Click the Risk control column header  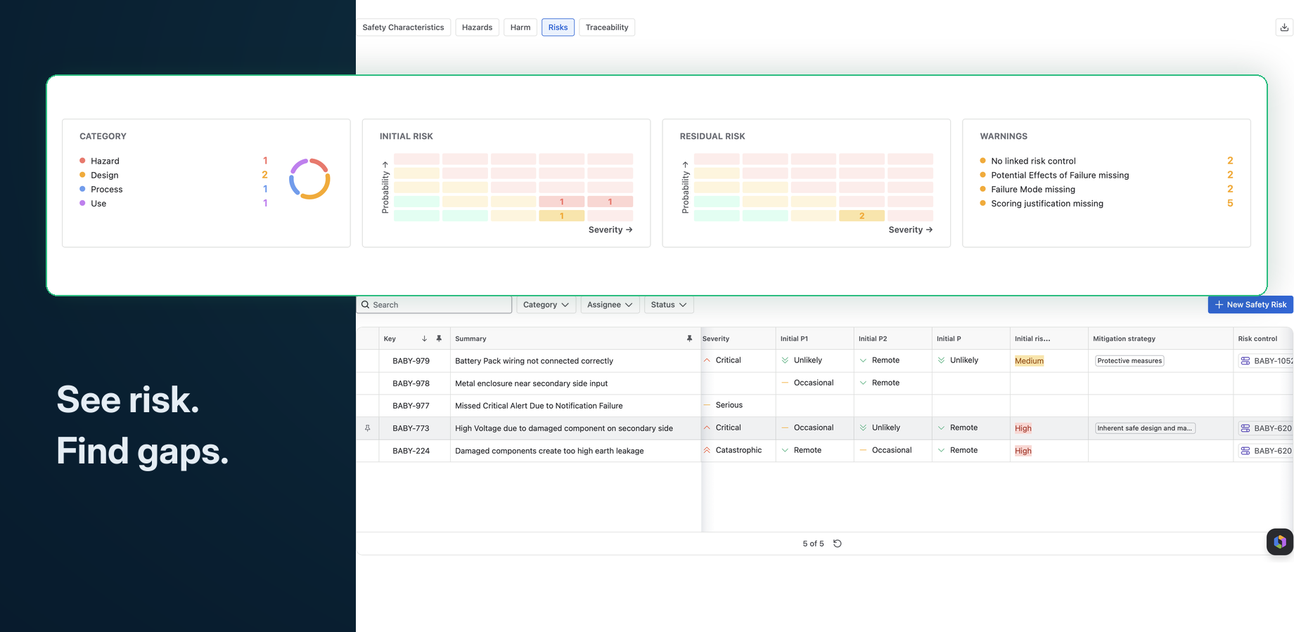coord(1263,338)
